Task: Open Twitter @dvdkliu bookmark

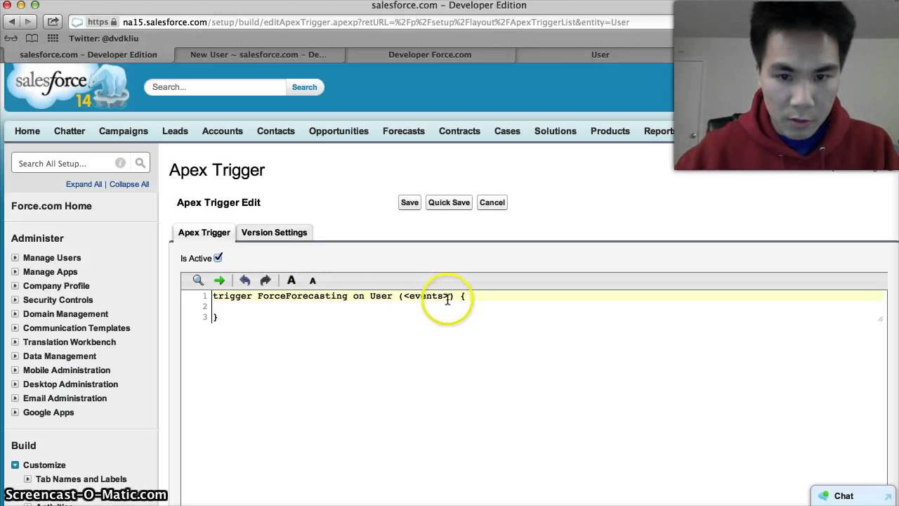Action: pos(104,39)
